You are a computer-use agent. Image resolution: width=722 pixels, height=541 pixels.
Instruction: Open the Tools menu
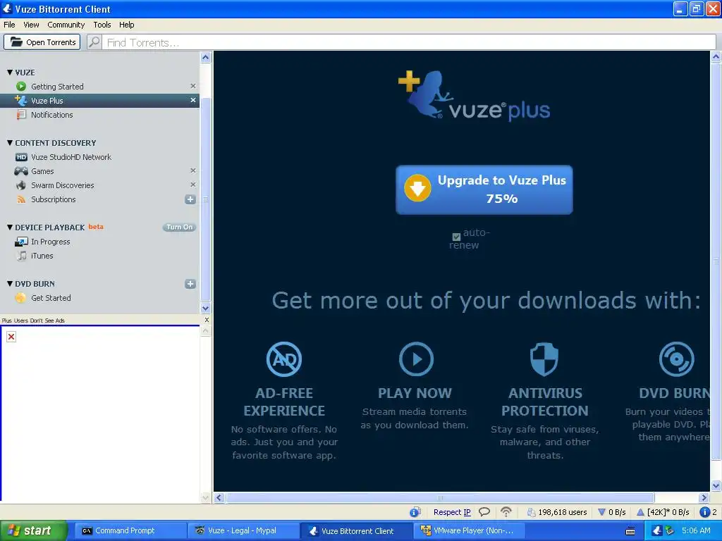[x=102, y=25]
